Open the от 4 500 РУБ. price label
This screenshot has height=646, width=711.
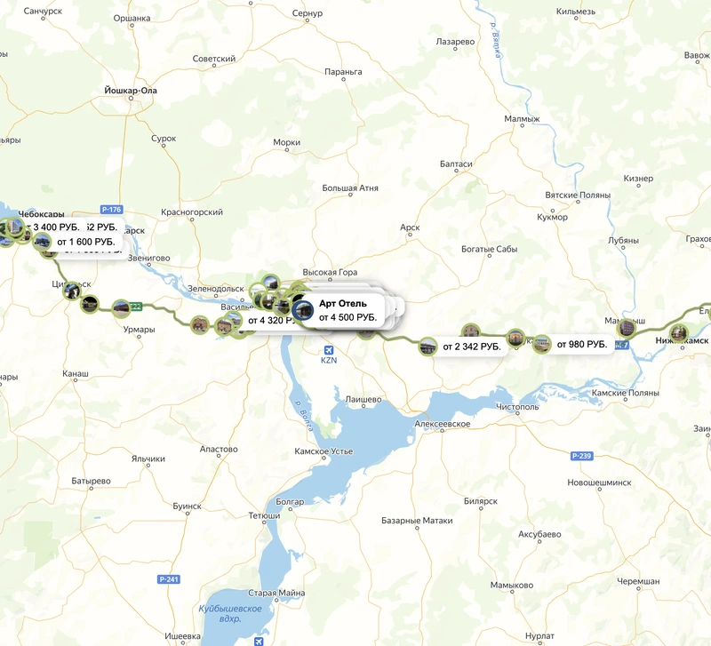(x=348, y=317)
